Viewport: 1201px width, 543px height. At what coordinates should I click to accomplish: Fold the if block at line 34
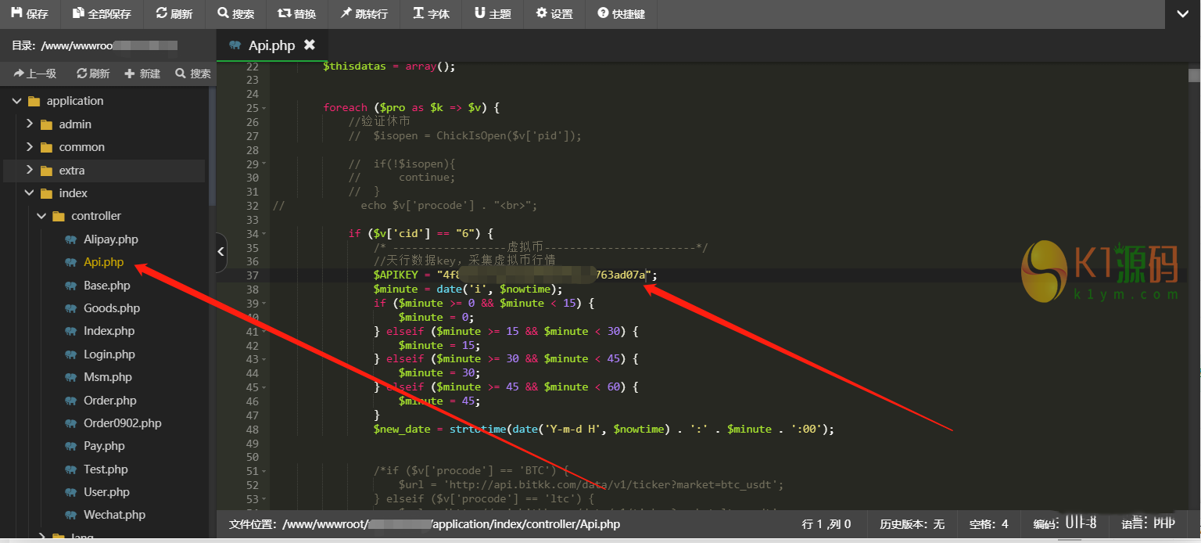pos(264,234)
